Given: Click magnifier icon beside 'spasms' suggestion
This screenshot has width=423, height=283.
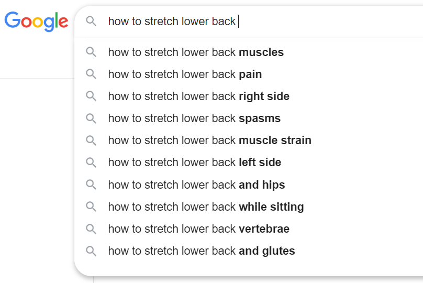Looking at the screenshot, I should 91,118.
